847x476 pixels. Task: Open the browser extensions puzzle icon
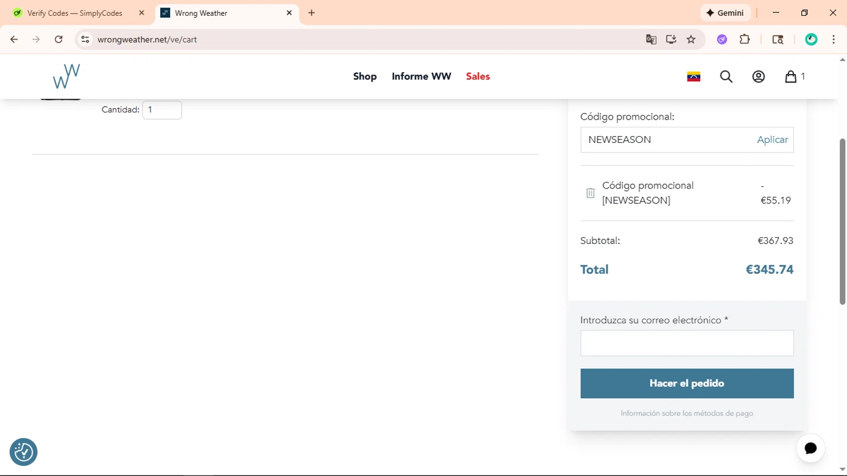[x=745, y=40]
